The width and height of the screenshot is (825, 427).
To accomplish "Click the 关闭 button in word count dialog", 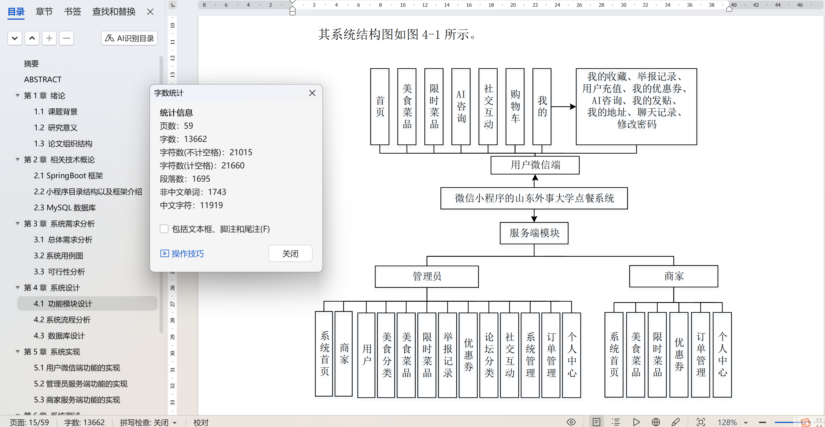I will point(290,253).
